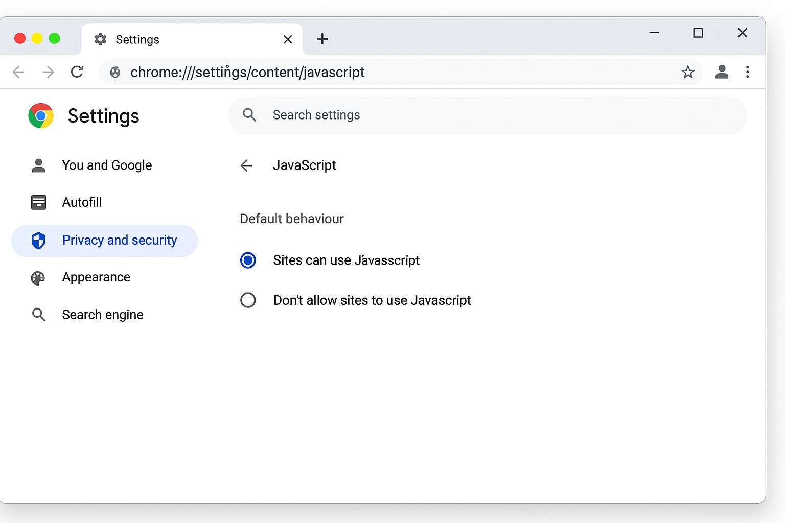Image resolution: width=785 pixels, height=523 pixels.
Task: Click the back navigation arrow icon
Action: tap(18, 72)
